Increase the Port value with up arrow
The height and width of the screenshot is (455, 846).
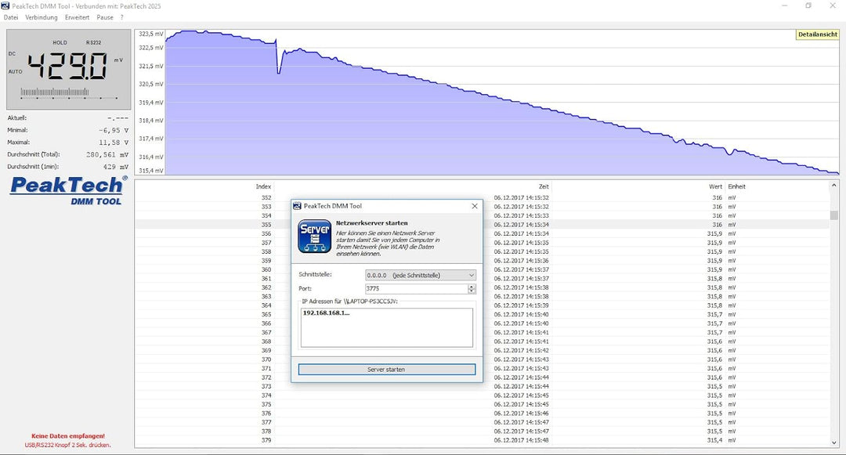click(x=472, y=287)
